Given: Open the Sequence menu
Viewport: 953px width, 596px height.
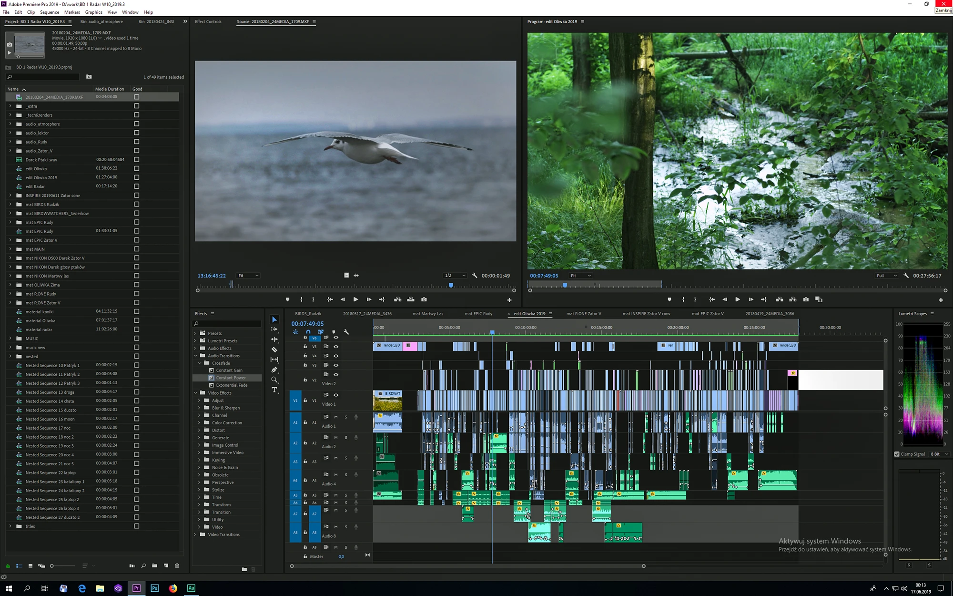Looking at the screenshot, I should click(50, 12).
